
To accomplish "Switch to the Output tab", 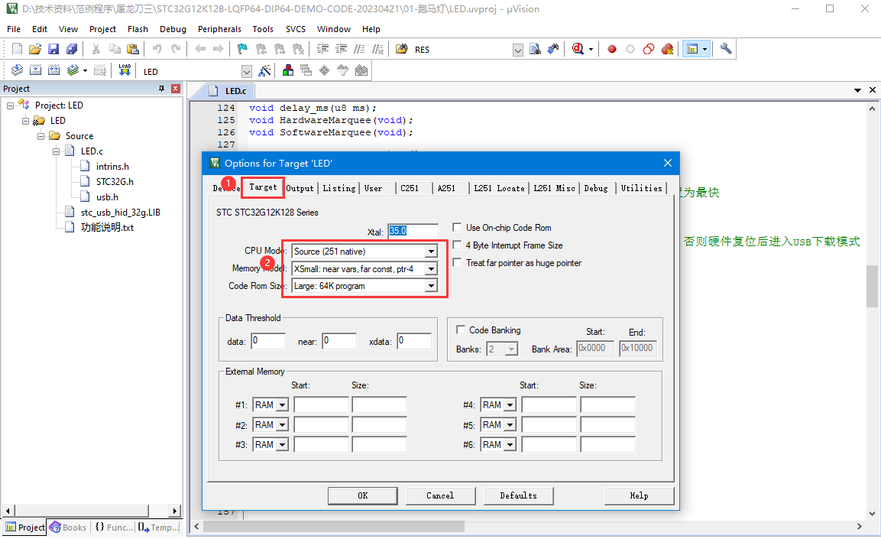I will [x=300, y=188].
